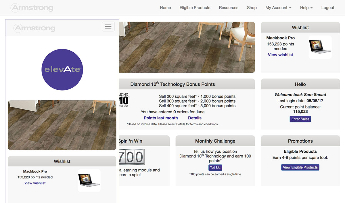Click '153,223 points needed' in mobile Wishlist

tap(35, 177)
